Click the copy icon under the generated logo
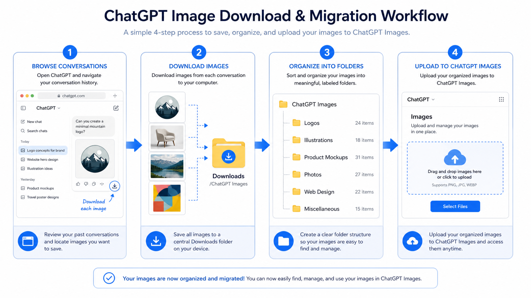Screen dimensions: 531x298 coord(94,184)
